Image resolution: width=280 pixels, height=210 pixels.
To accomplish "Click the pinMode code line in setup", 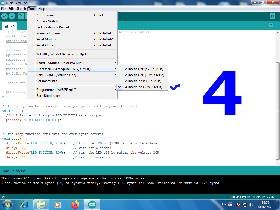I will 34,120.
